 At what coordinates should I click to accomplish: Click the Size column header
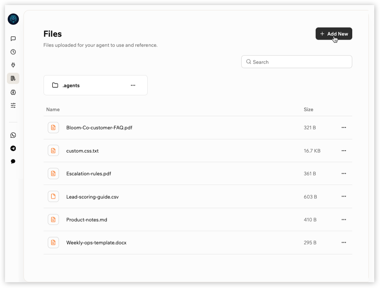[x=308, y=110]
